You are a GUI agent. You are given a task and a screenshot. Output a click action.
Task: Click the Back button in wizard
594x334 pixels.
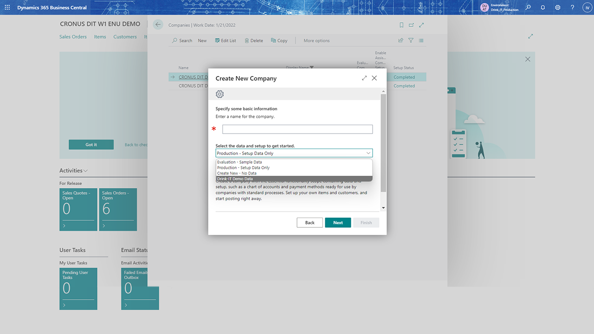pos(310,223)
